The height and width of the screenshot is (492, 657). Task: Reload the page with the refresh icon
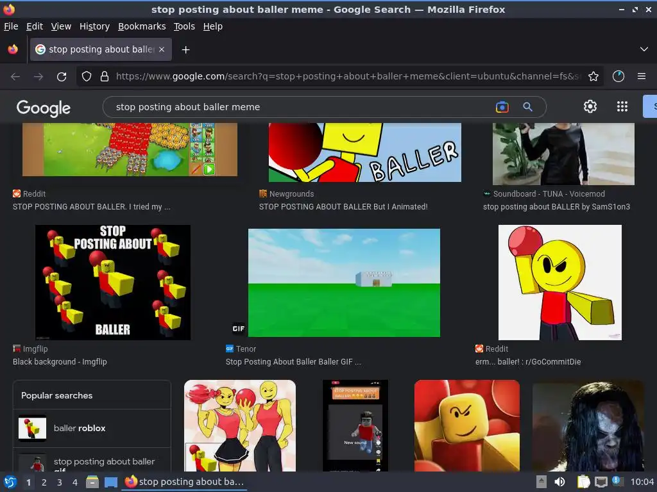(x=62, y=77)
